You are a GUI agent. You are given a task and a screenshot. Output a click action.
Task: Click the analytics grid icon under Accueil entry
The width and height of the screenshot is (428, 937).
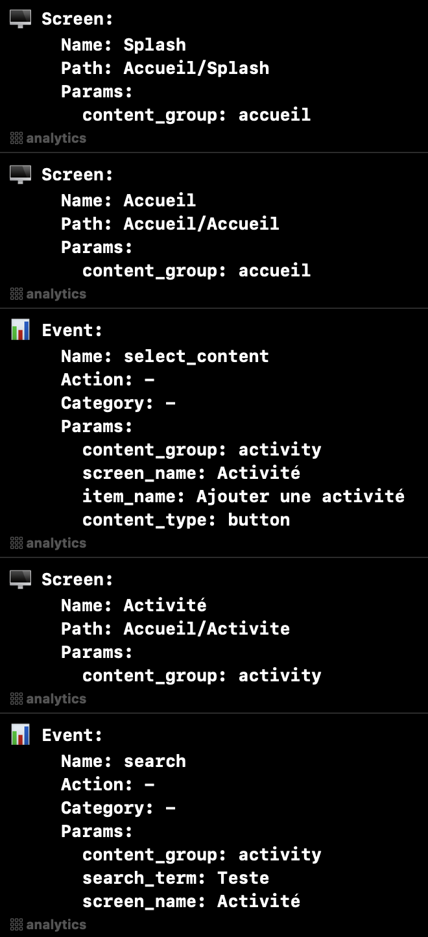(x=17, y=294)
